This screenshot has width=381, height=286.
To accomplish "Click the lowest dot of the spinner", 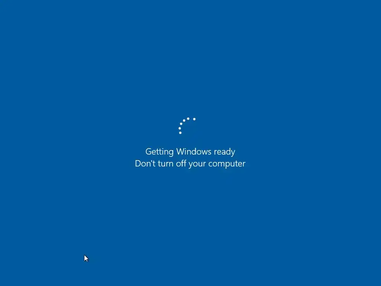I will click(180, 133).
